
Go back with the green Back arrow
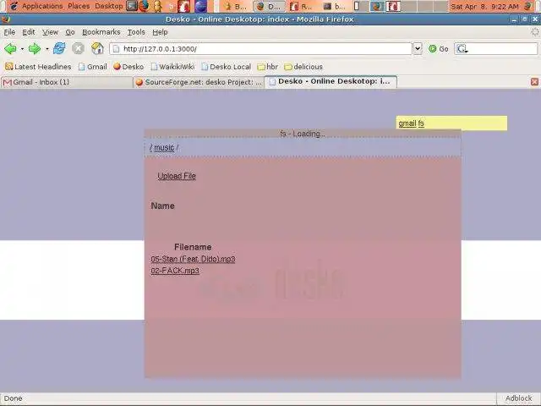[x=10, y=49]
